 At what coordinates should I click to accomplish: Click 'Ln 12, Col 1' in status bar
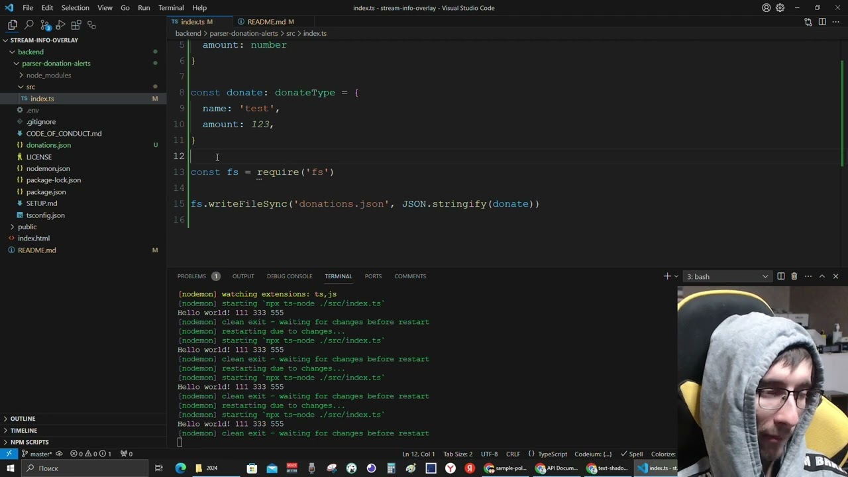[418, 454]
